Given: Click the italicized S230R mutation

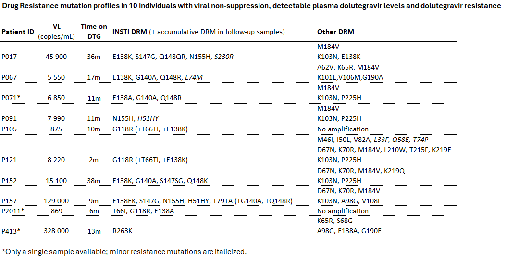Looking at the screenshot, I should tap(223, 57).
